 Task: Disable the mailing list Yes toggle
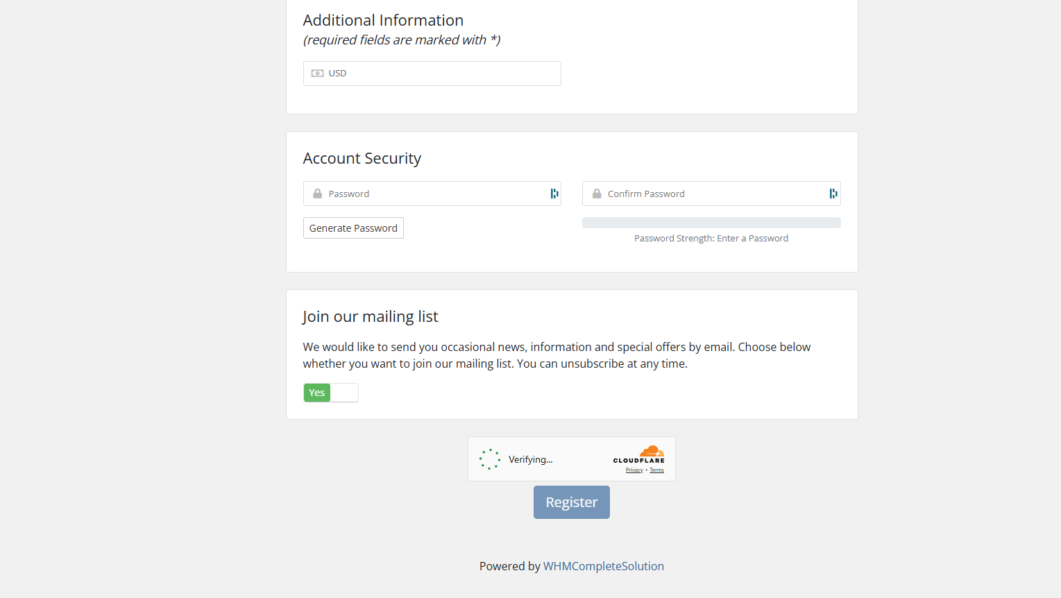(x=317, y=393)
